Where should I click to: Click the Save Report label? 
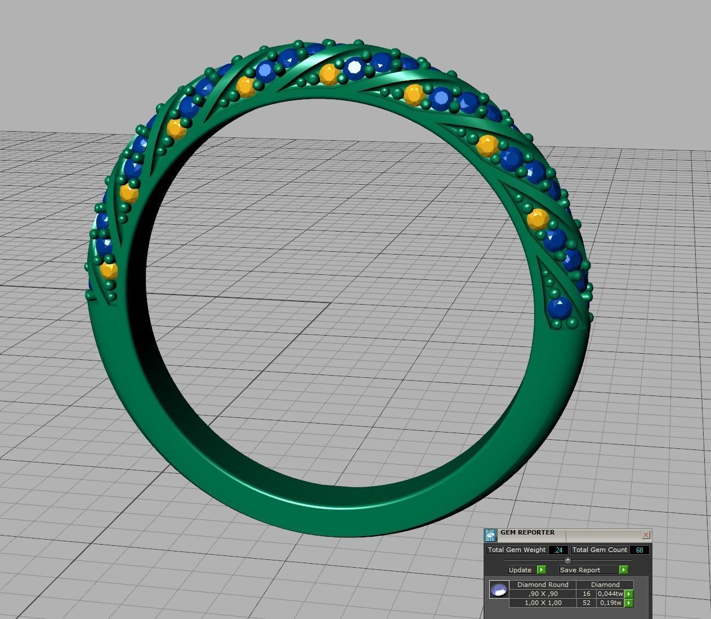[580, 570]
